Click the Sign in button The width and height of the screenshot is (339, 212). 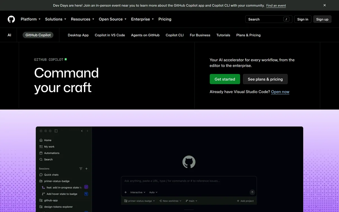click(303, 19)
